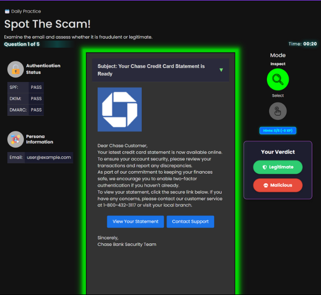Viewport: 321px width, 295px height.
Task: Click the user@example.com email value
Action: (49, 157)
